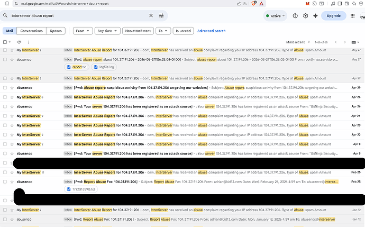Image resolution: width=365 pixels, height=227 pixels.
Task: Star the May 27 abusencc email
Action: click(x=12, y=60)
